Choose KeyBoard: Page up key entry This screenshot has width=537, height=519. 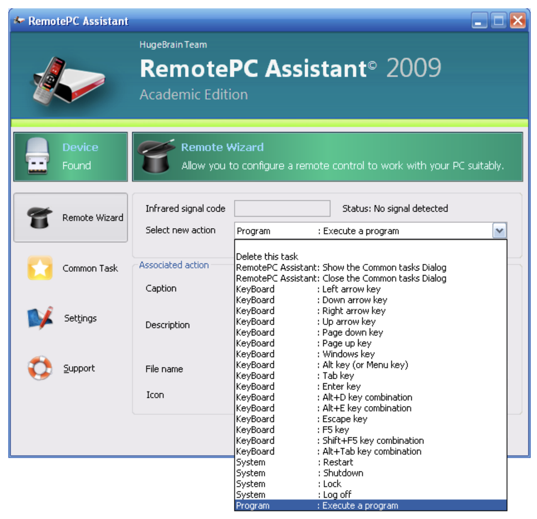[x=371, y=343]
